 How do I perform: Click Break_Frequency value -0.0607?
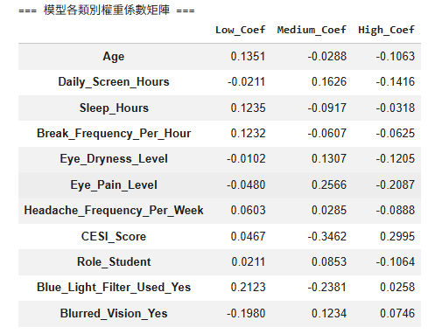click(327, 133)
